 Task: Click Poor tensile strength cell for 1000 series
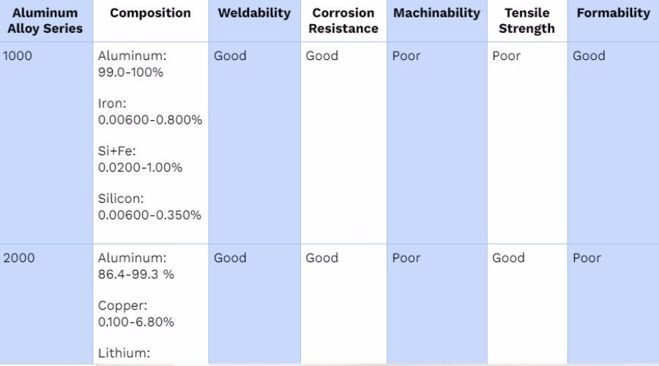pos(507,56)
